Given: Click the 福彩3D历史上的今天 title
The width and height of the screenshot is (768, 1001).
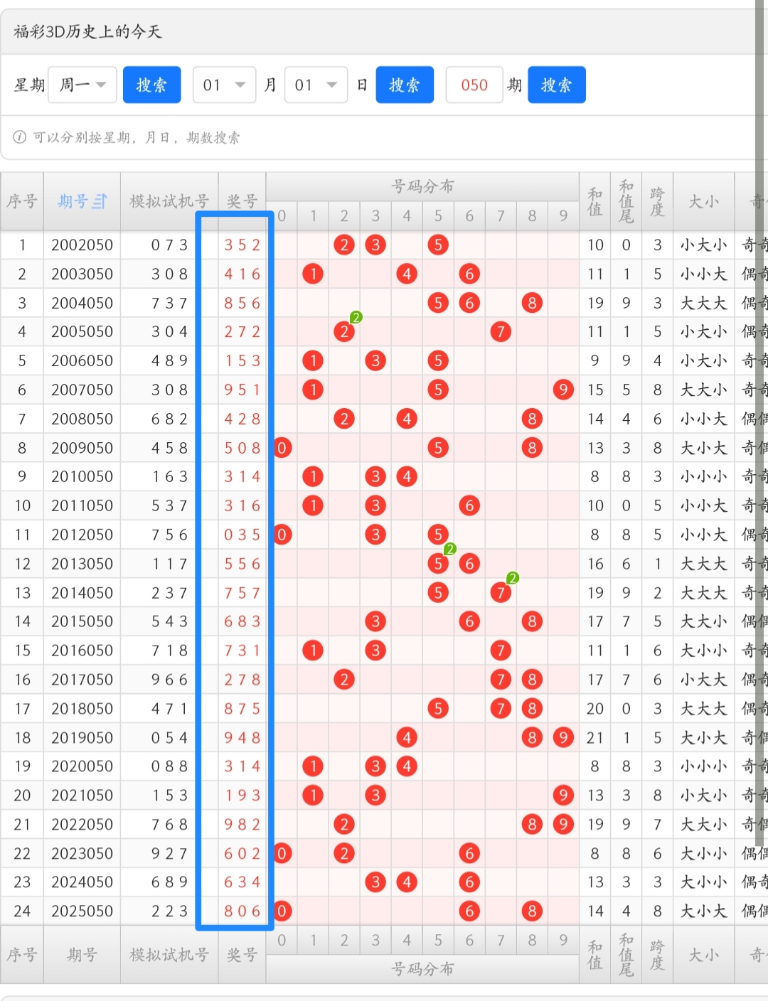Looking at the screenshot, I should coord(87,31).
